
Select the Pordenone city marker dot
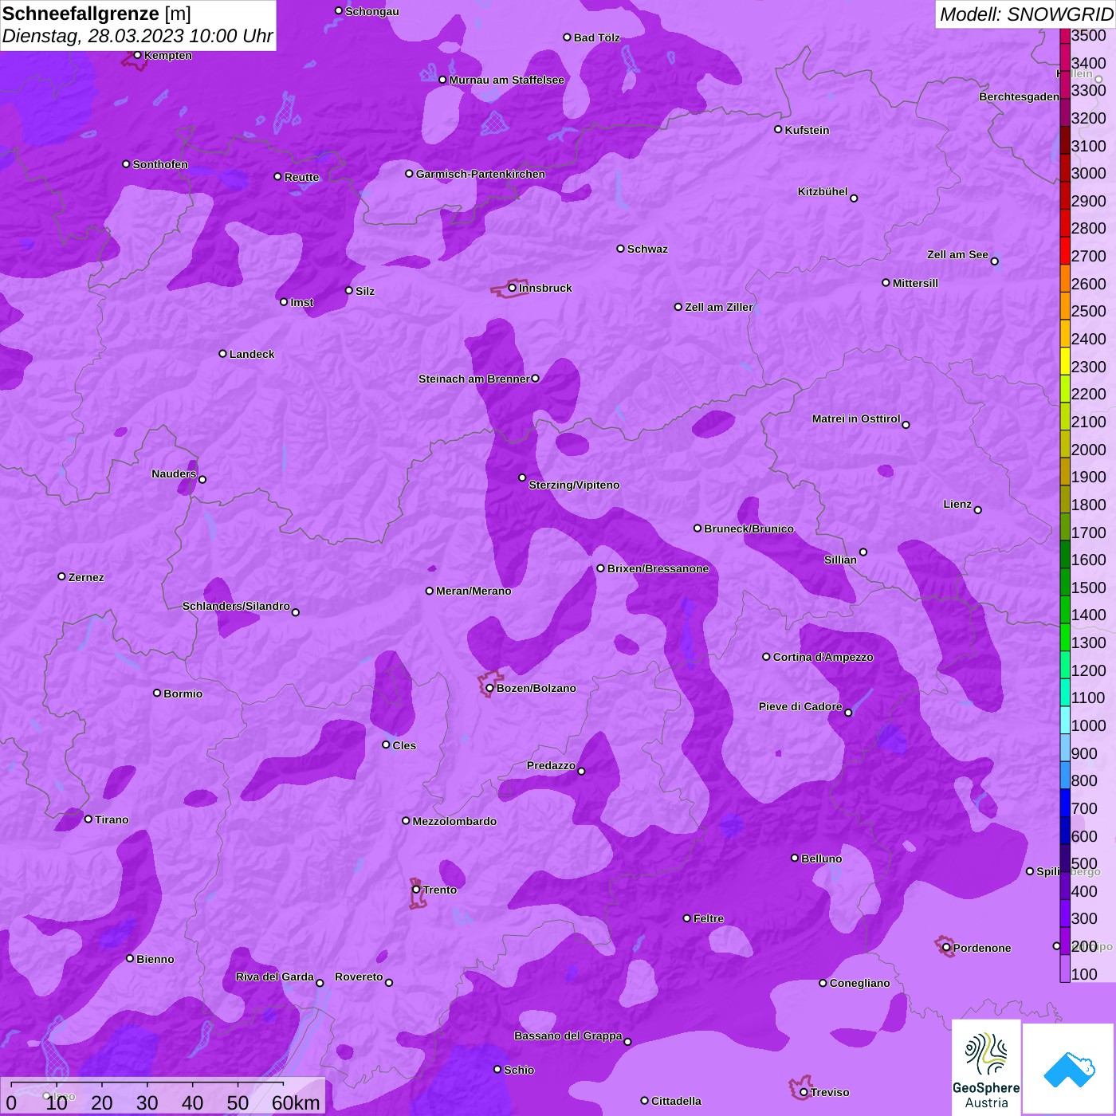946,948
